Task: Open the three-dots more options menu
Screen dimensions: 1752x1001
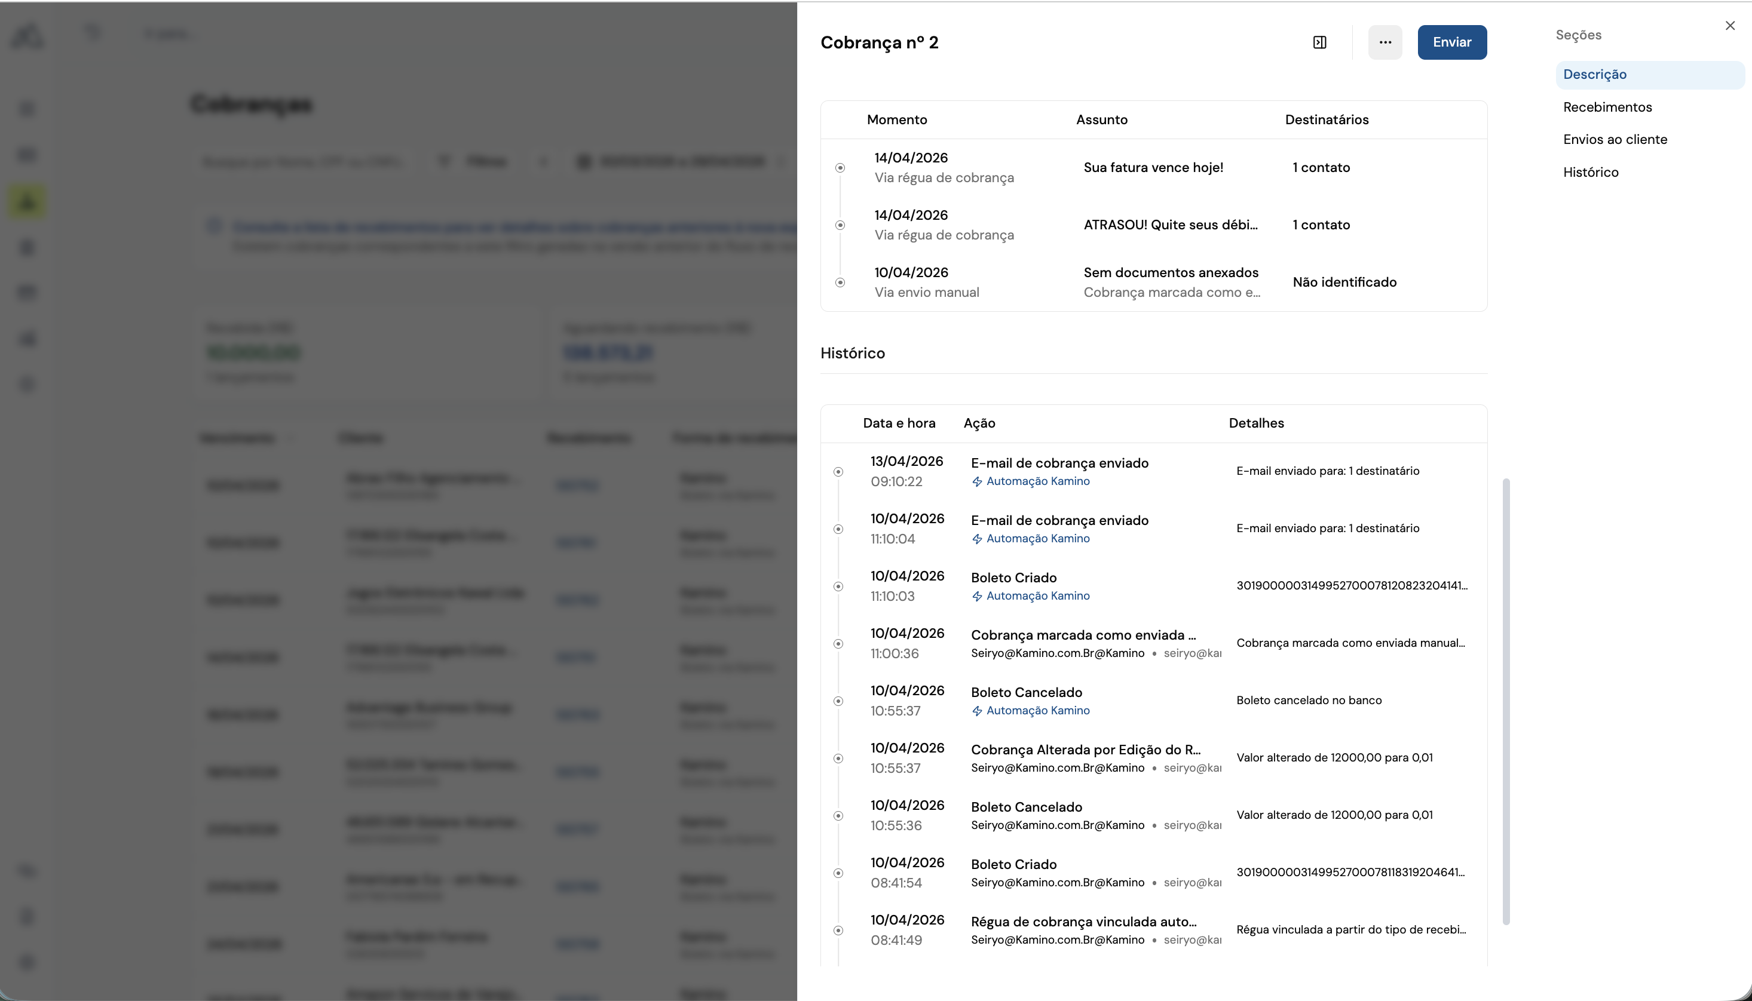Action: [1385, 42]
